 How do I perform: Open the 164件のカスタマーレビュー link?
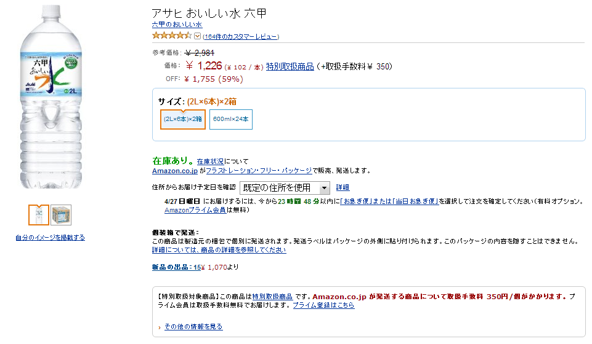click(241, 37)
